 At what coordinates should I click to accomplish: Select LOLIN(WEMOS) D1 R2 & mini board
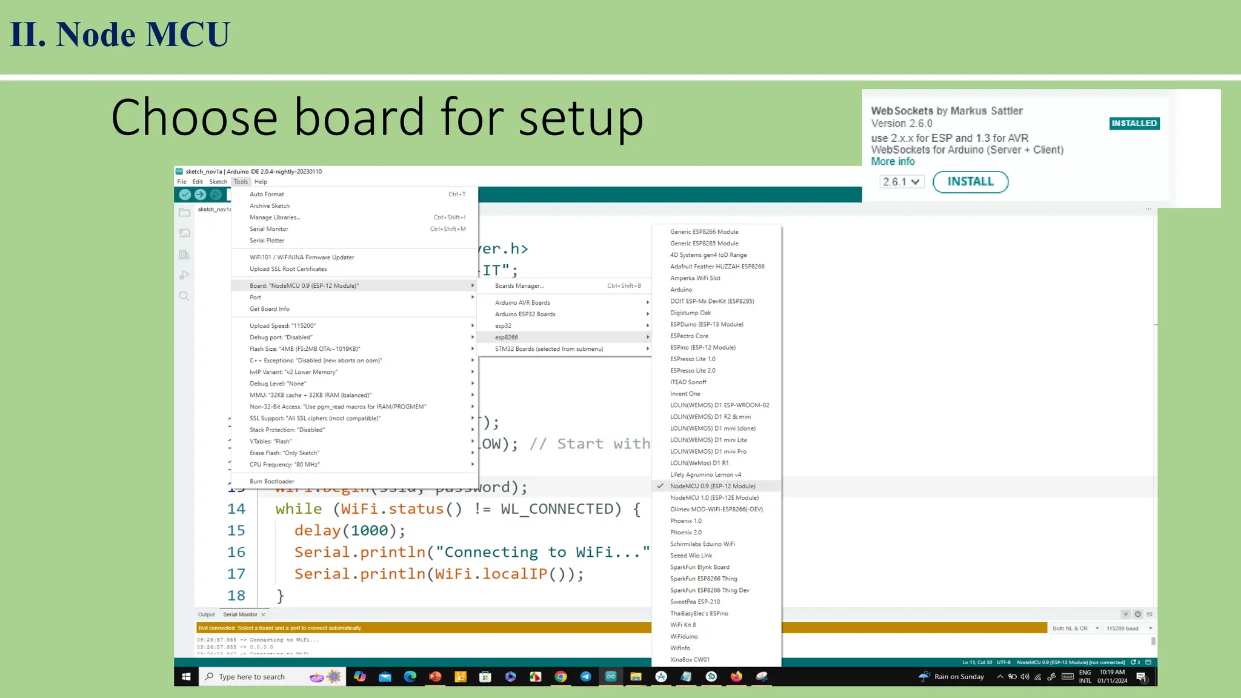point(717,417)
